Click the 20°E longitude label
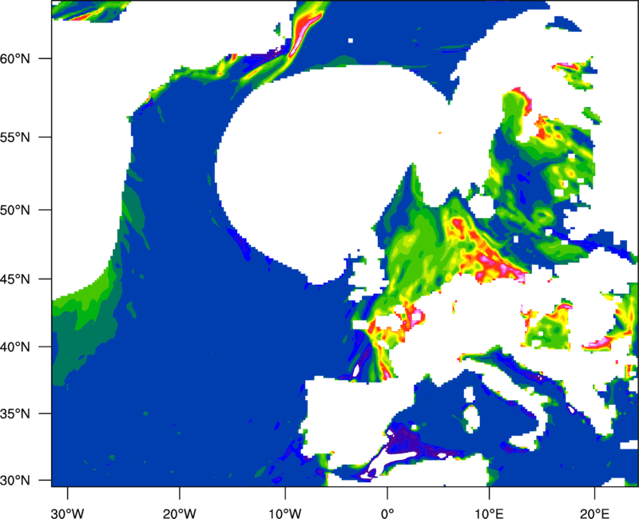This screenshot has height=519, width=639. click(594, 513)
